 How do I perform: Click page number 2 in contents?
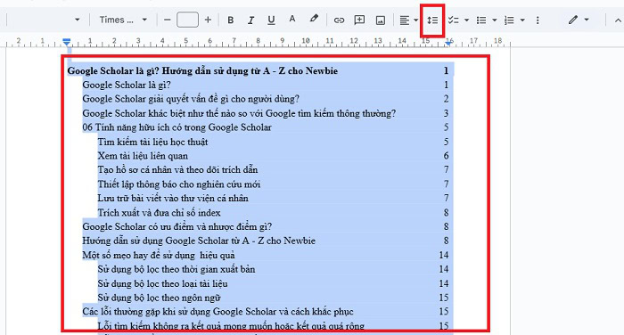tap(446, 99)
